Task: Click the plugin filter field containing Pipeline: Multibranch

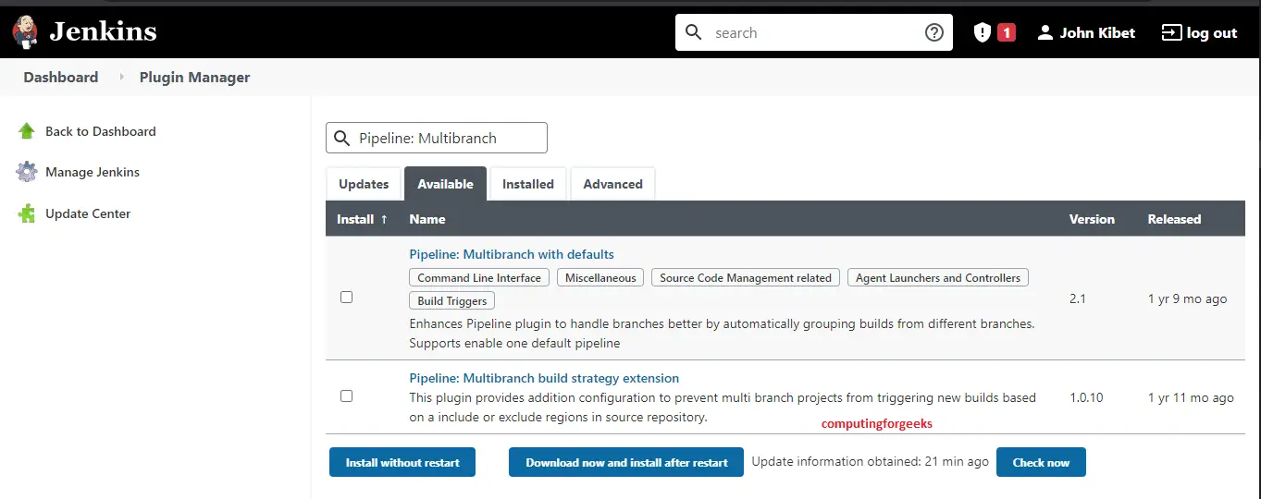Action: coord(444,138)
